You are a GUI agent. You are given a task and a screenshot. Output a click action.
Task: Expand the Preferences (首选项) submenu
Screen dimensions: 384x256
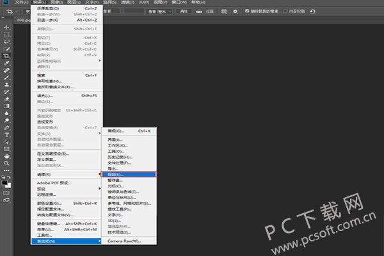67,241
